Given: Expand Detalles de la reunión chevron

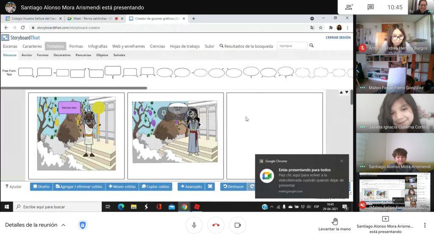Looking at the screenshot, I should [x=64, y=225].
